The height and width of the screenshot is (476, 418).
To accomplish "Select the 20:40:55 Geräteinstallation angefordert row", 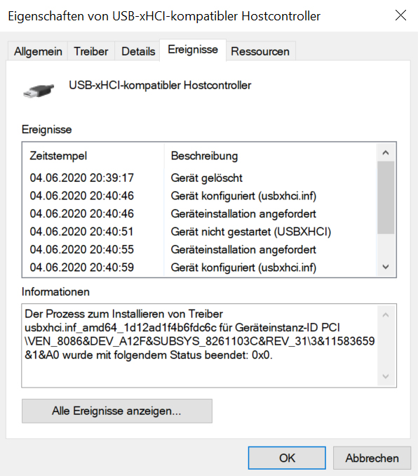I will click(x=199, y=249).
